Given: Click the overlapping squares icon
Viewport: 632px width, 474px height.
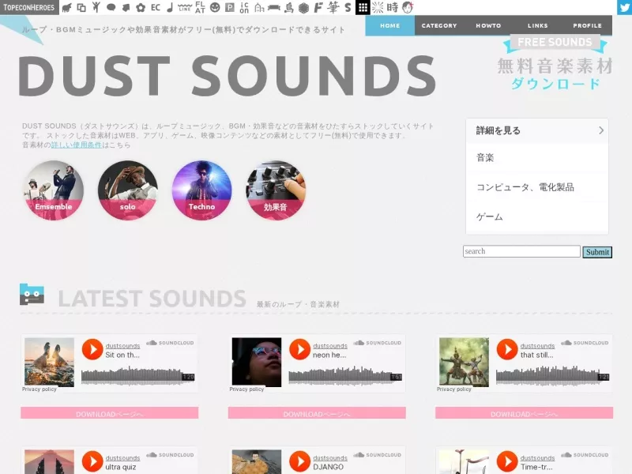Looking at the screenshot, I should pyautogui.click(x=81, y=7).
